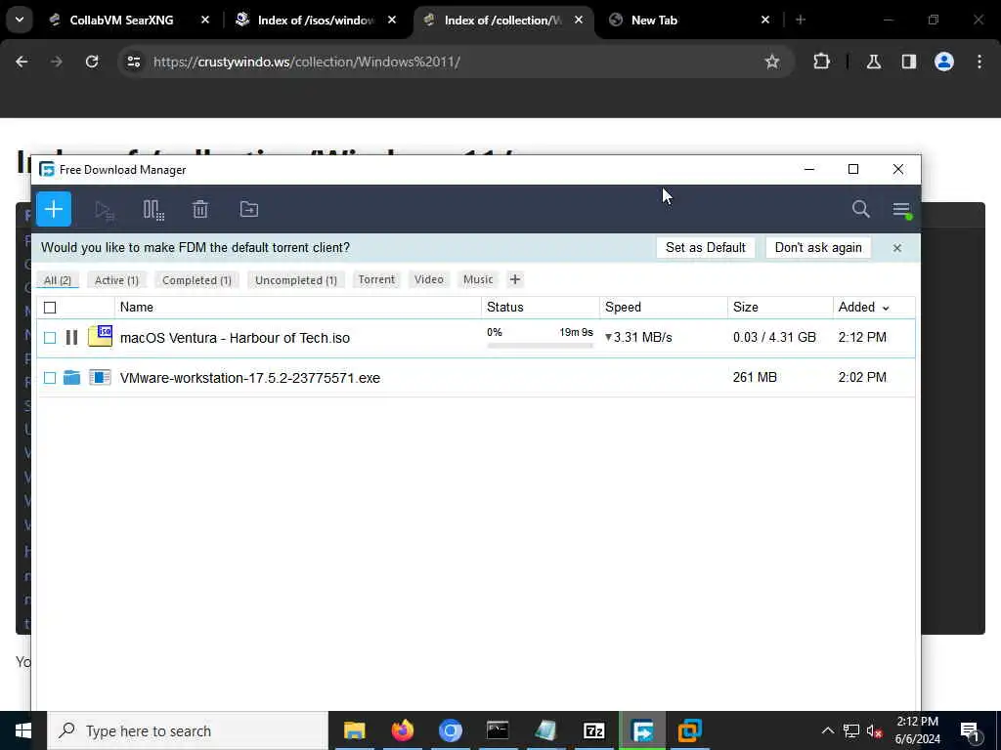Screen dimensions: 1001x750
Task: Click the site info icon in address bar
Action: pyautogui.click(x=133, y=62)
